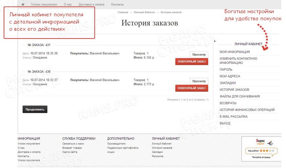The image size is (286, 168).
Task: Open 'Мои адреса' in the sidebar
Action: point(230,76)
